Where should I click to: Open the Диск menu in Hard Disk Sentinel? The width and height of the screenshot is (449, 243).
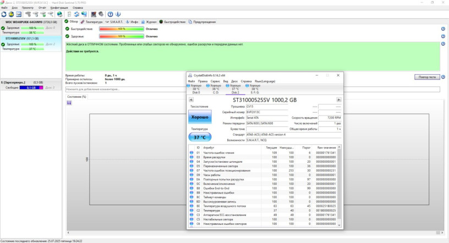click(15, 8)
